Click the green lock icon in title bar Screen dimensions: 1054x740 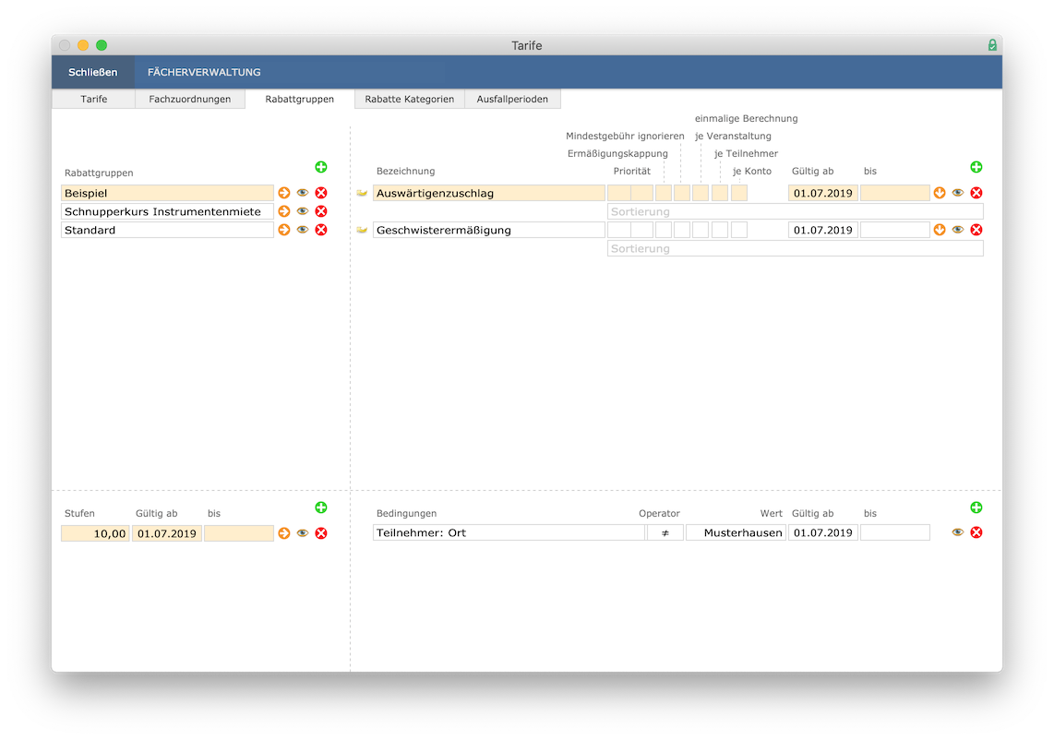[992, 45]
